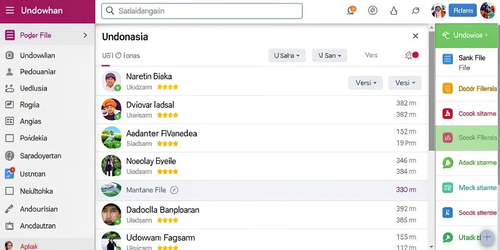
Task: Click the notification bell icon in header
Action: [x=394, y=11]
